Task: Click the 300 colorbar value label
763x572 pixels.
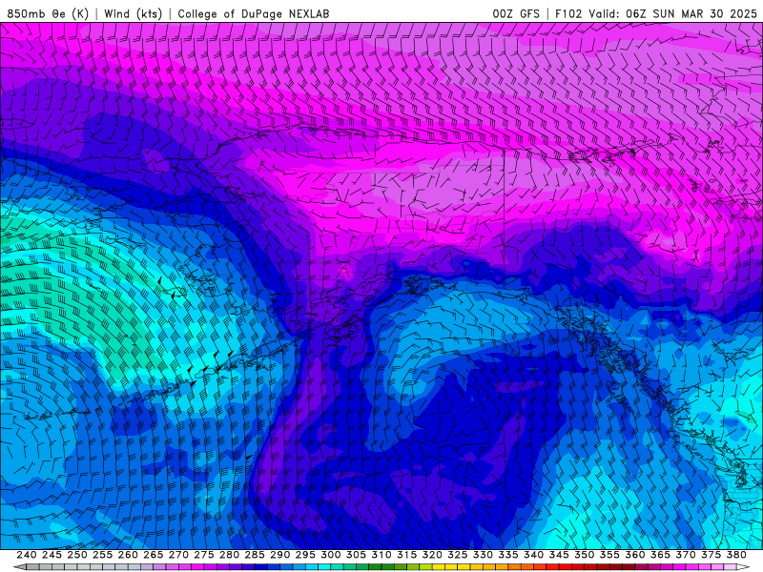Action: (x=330, y=555)
